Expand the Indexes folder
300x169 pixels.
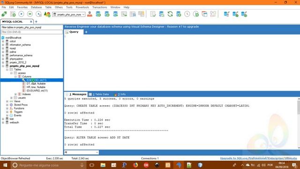[15, 94]
